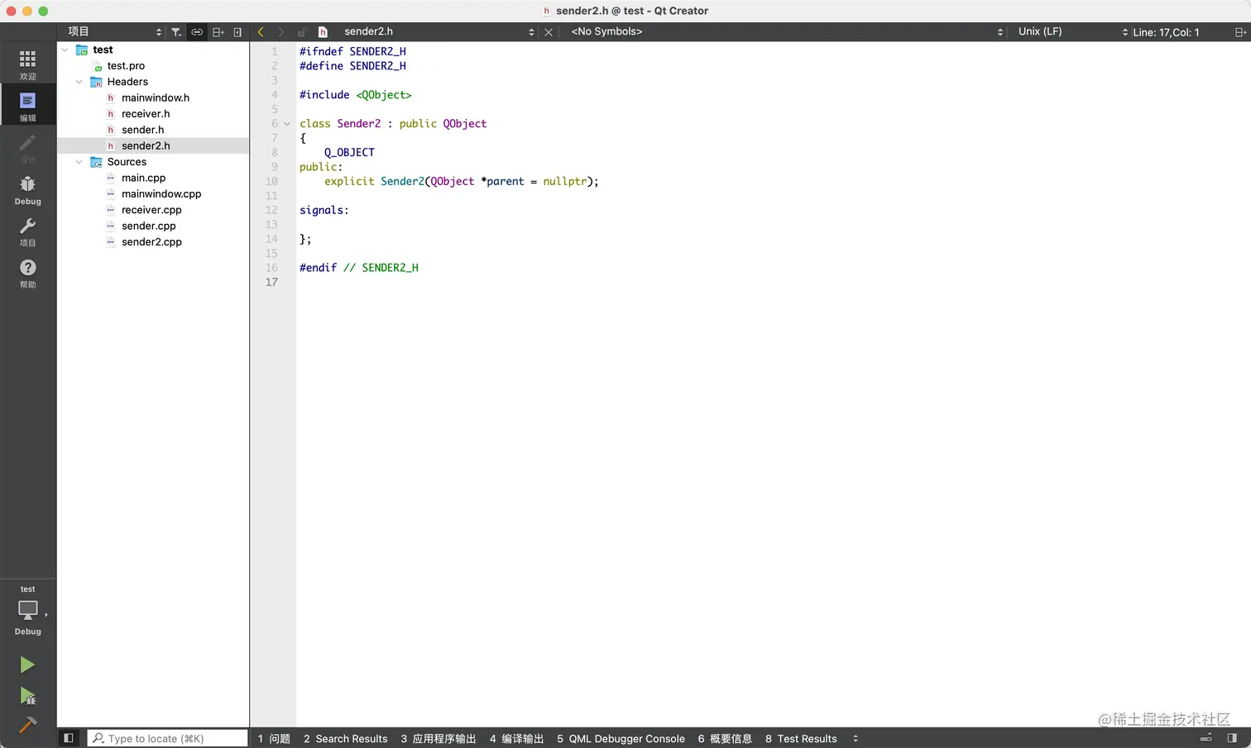Open the Welcome mode (欢迎)
This screenshot has width=1251, height=748.
[27, 64]
